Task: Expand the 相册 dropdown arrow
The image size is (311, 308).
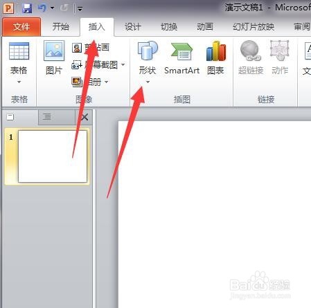Action: tap(107, 82)
